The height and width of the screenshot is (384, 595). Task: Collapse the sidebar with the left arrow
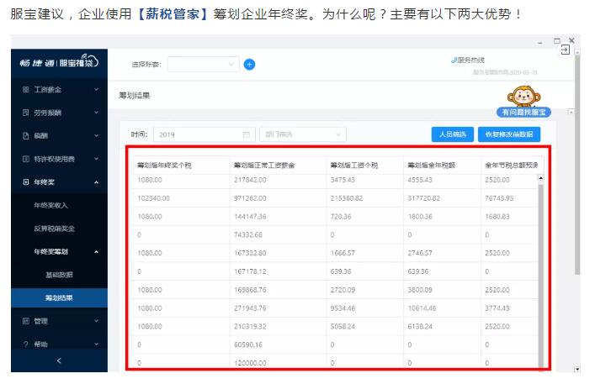[59, 360]
